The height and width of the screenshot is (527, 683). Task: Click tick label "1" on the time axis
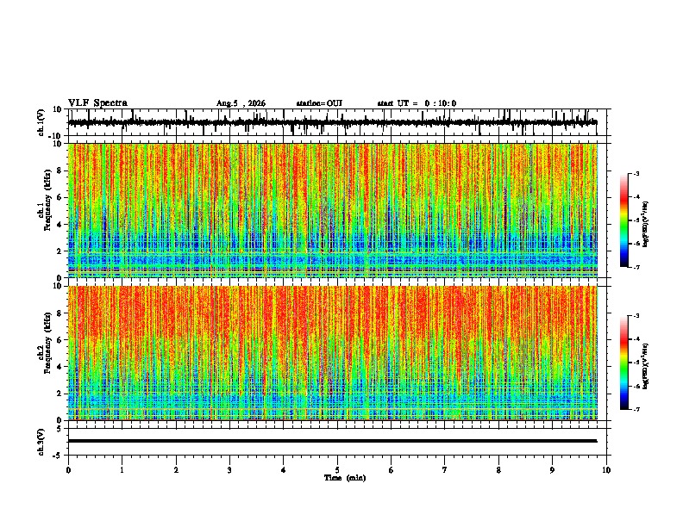(x=122, y=470)
